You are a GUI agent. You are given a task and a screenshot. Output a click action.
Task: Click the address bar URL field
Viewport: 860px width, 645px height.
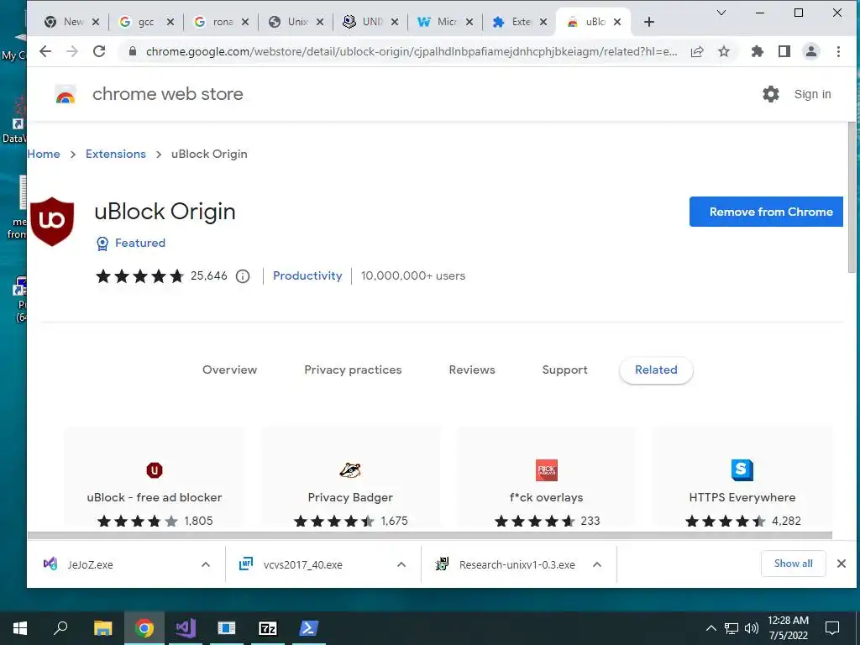click(x=412, y=51)
